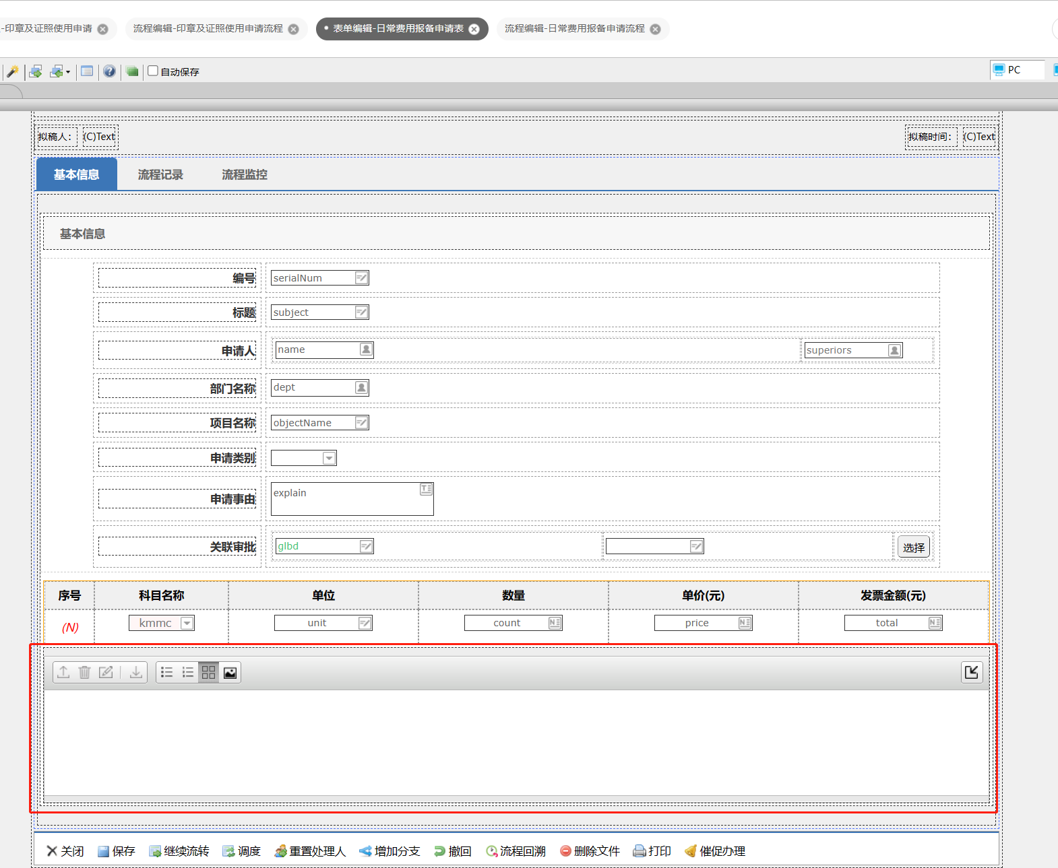Click the magic wand toolbar icon
This screenshot has height=868, width=1058.
tap(12, 71)
